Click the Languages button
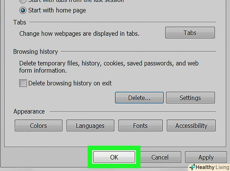The width and height of the screenshot is (230, 171). click(x=90, y=126)
